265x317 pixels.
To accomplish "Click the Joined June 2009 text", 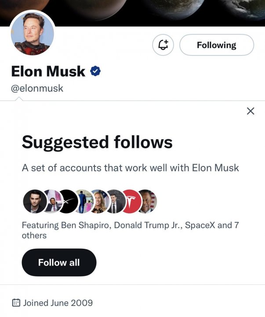I will pos(58,302).
